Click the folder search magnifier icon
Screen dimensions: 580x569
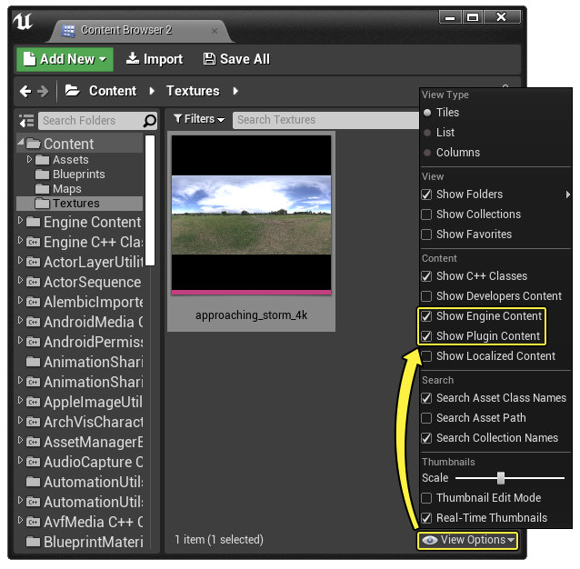point(149,121)
